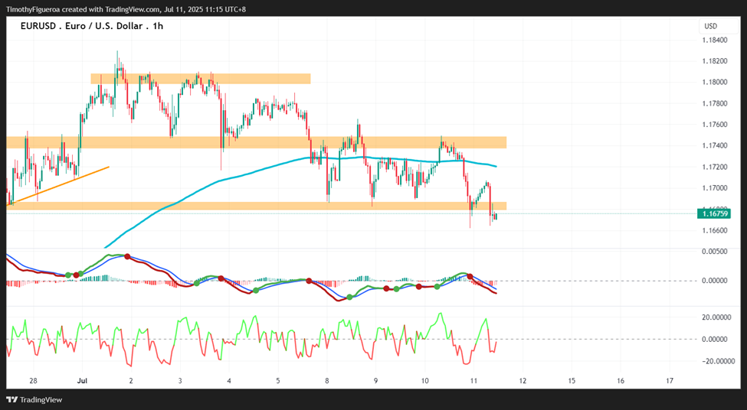Image resolution: width=747 pixels, height=410 pixels.
Task: Click the EURUSD Euro / U.S. Dollar title
Action: tap(91, 26)
